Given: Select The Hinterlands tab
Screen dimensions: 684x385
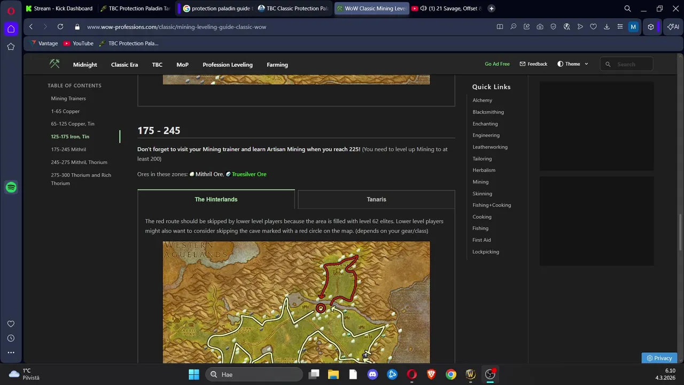Looking at the screenshot, I should [x=216, y=199].
